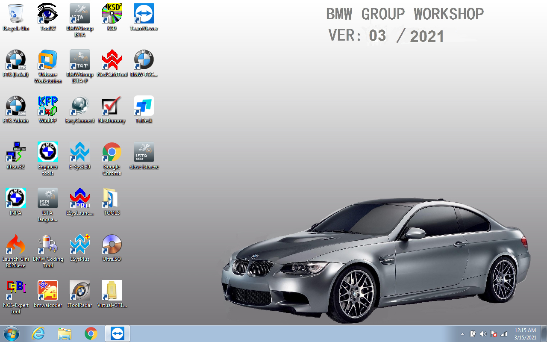The width and height of the screenshot is (547, 342).
Task: Launch the ifhsrv32 network icon
Action: pos(16,156)
